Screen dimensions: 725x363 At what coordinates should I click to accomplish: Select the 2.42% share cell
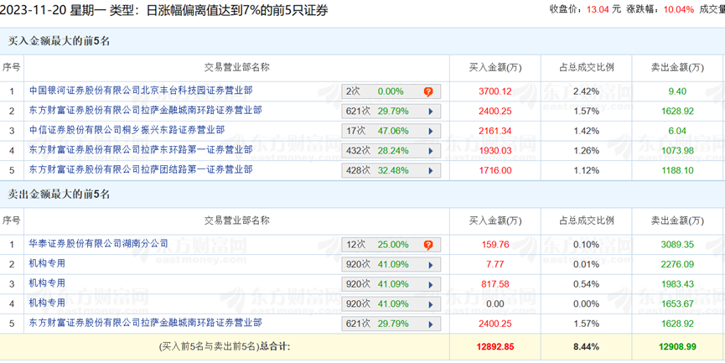(587, 91)
